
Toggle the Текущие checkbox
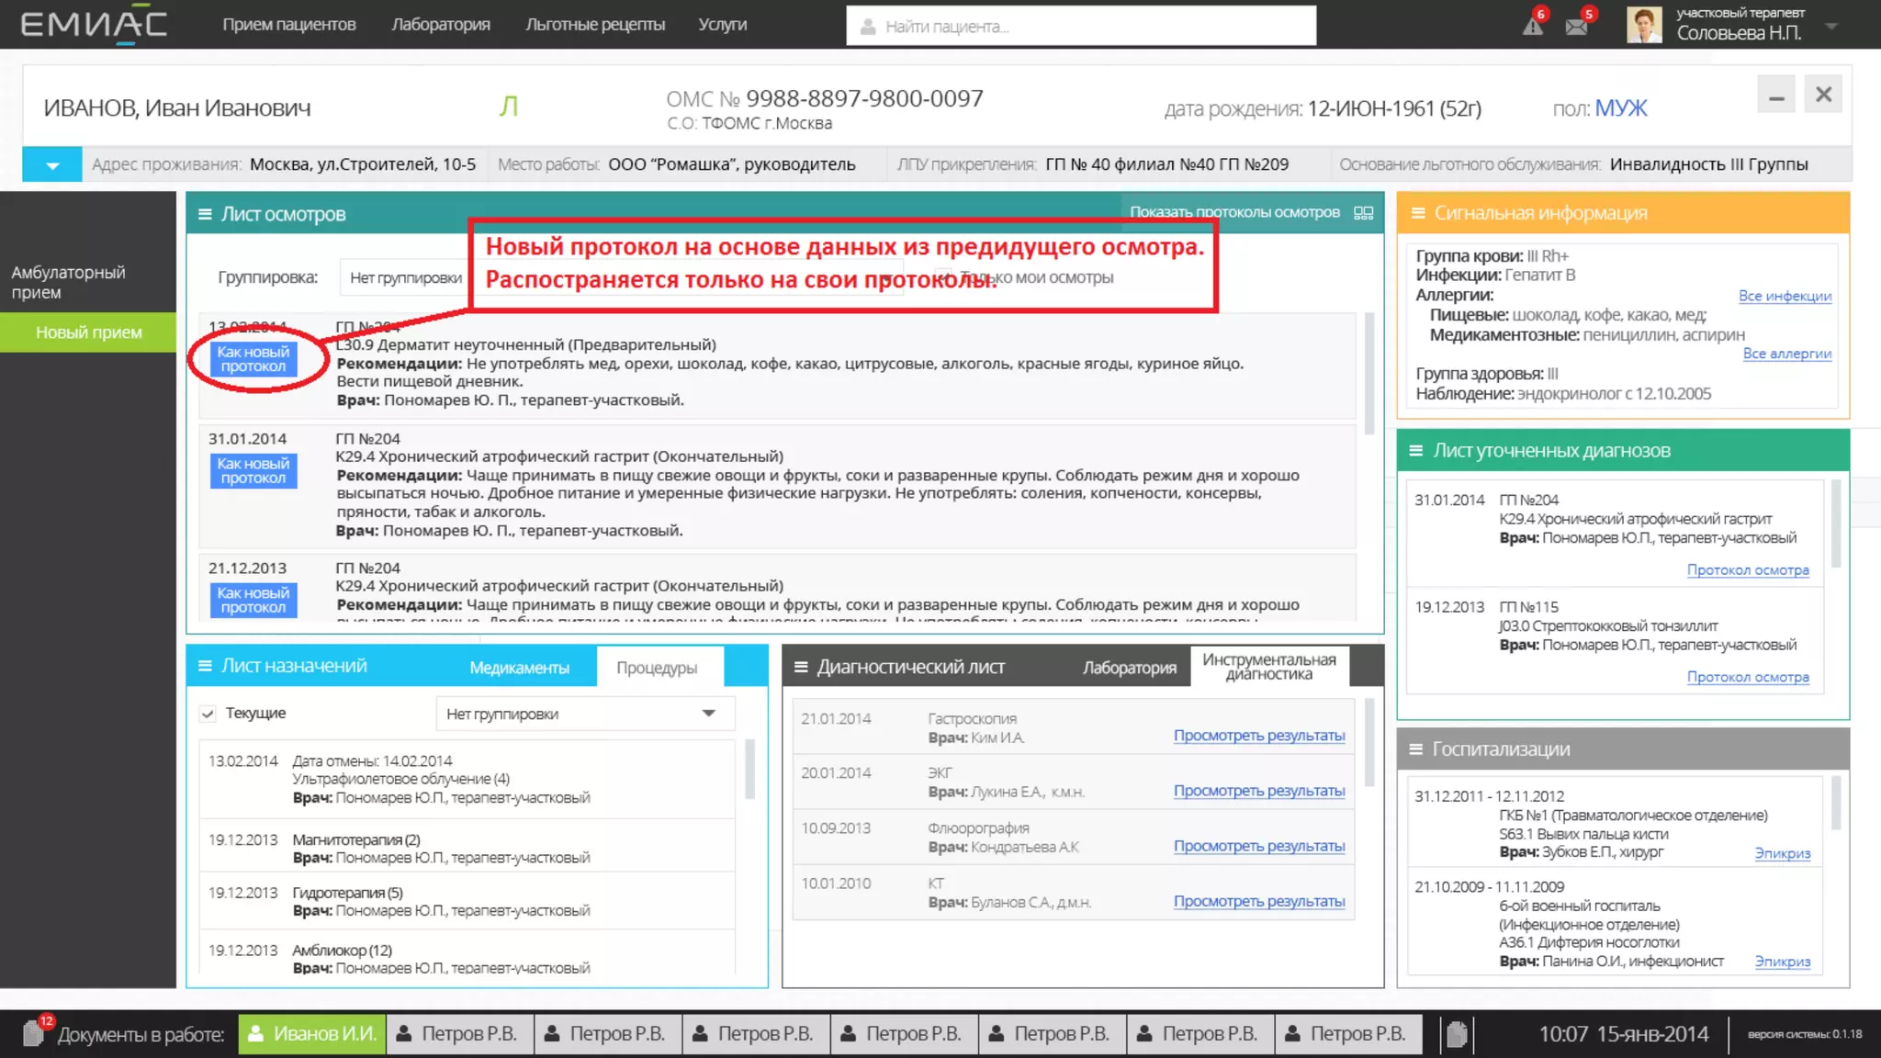coord(208,714)
